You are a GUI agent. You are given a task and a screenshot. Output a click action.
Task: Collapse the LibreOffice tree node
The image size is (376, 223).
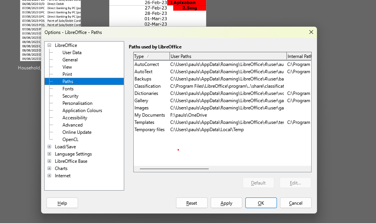50,45
